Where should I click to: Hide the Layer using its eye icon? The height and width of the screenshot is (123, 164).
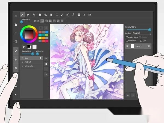[x=127, y=46]
